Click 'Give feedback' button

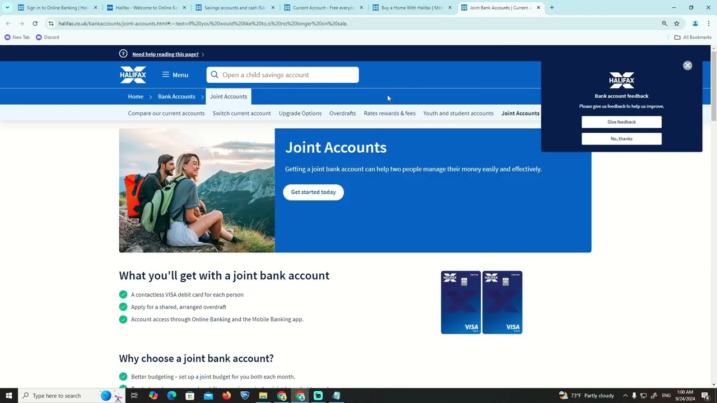tap(621, 122)
